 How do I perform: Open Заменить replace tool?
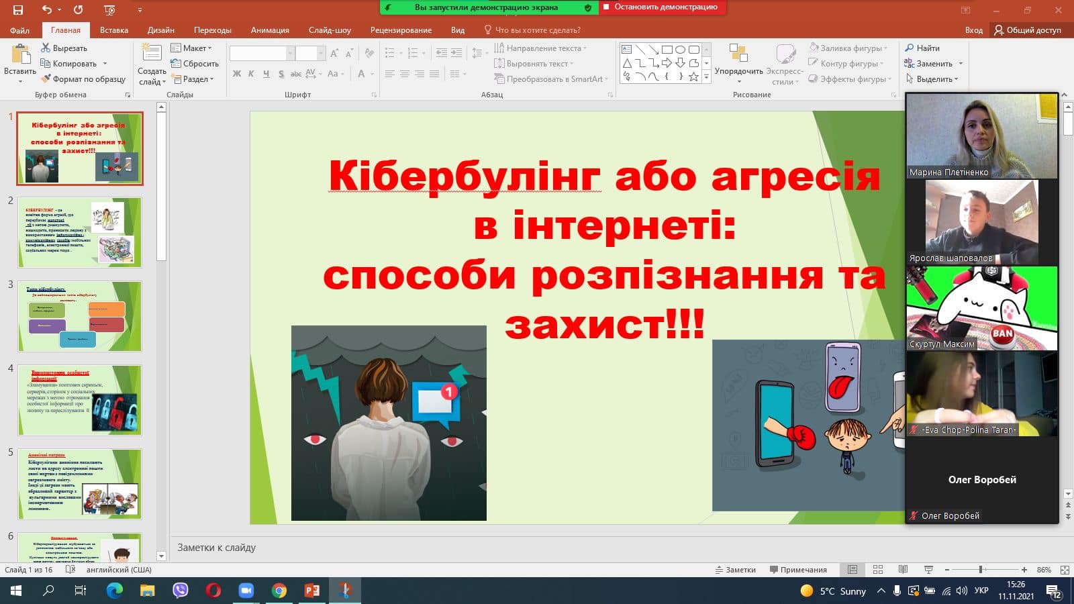pos(929,64)
